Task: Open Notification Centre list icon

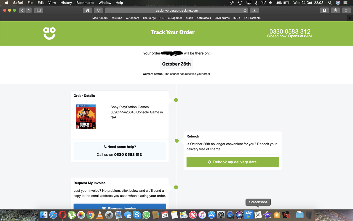Action: point(345,3)
